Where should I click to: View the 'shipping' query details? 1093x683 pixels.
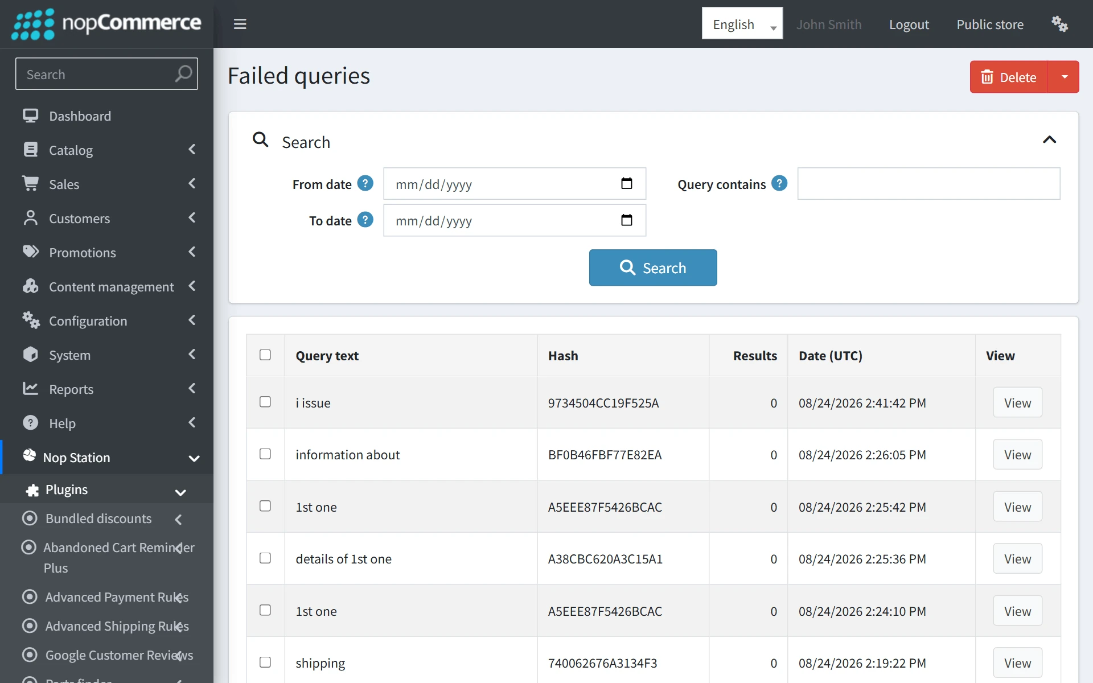coord(1017,663)
